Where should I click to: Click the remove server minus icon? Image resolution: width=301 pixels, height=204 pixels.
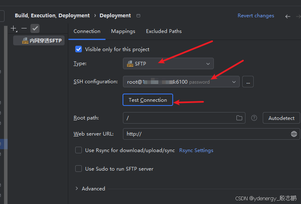pos(24,28)
